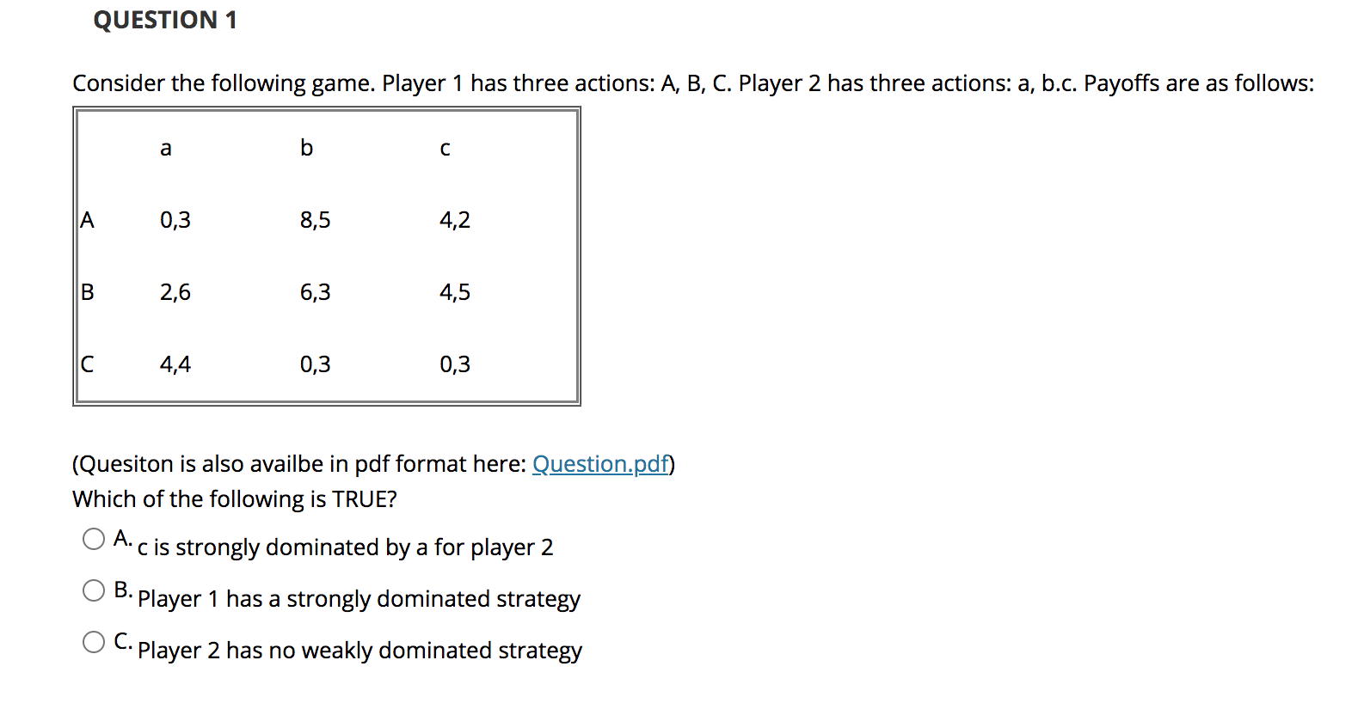Image resolution: width=1364 pixels, height=703 pixels.
Task: Select answer option A radio button
Action: [x=93, y=539]
